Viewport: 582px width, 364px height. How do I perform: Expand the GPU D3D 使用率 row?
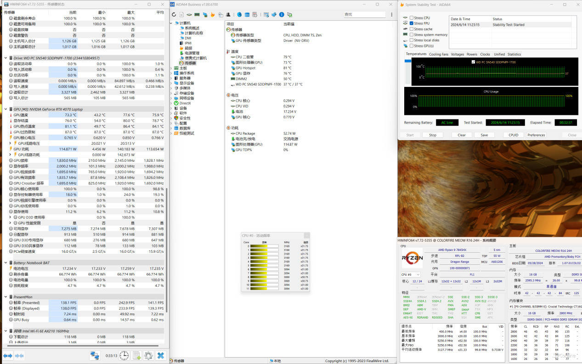11,217
